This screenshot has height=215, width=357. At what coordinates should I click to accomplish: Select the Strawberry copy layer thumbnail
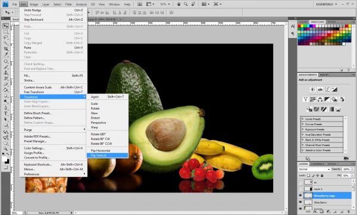coord(308,195)
